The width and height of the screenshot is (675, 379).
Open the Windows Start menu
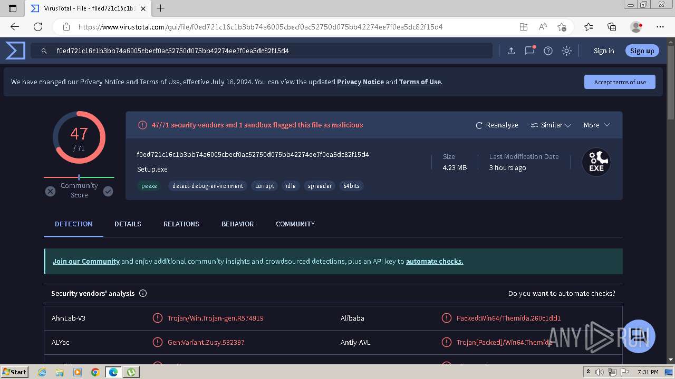point(15,372)
